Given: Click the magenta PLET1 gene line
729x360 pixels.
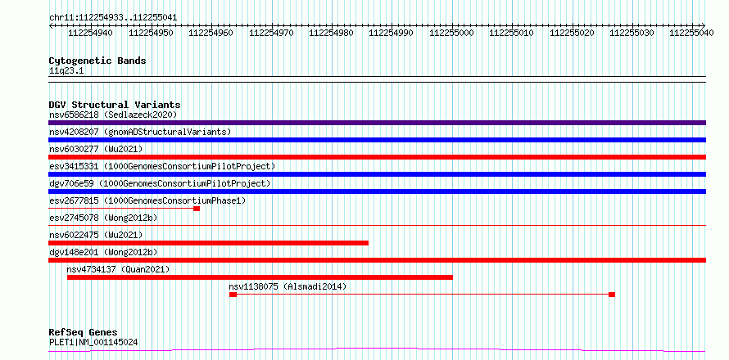Looking at the screenshot, I should point(377,349).
